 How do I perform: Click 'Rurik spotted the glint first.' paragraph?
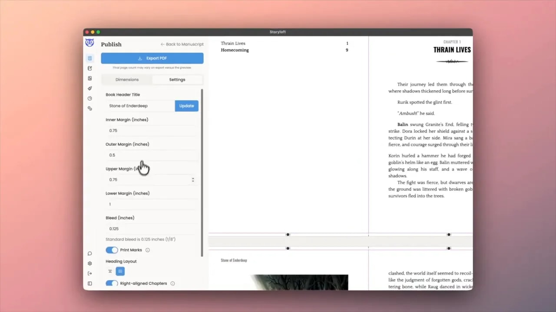(x=425, y=102)
